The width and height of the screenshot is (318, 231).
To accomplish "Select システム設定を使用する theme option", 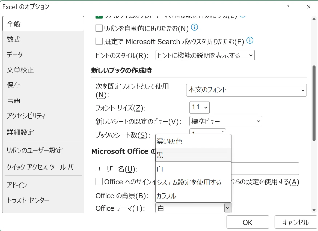I will pos(193,182).
